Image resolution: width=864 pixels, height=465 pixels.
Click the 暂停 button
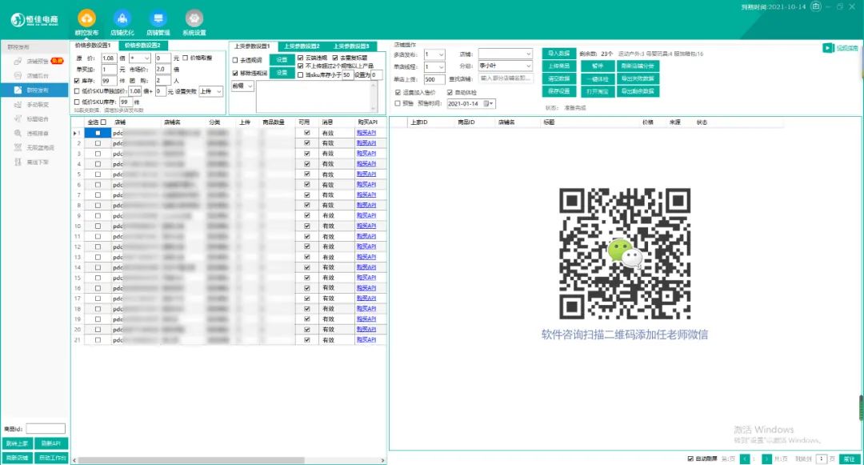[x=598, y=66]
